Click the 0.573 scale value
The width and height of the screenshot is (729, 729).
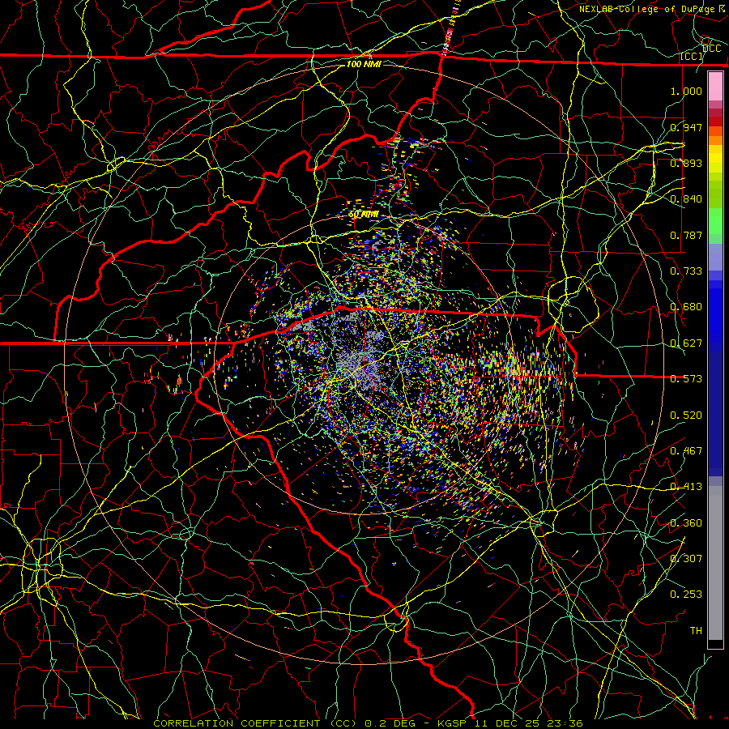686,379
